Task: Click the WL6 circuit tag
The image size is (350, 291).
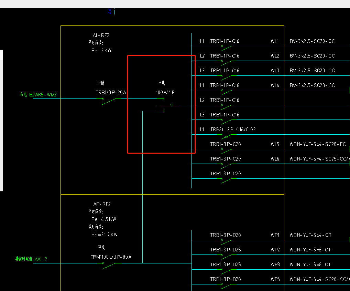Action: 275,159
